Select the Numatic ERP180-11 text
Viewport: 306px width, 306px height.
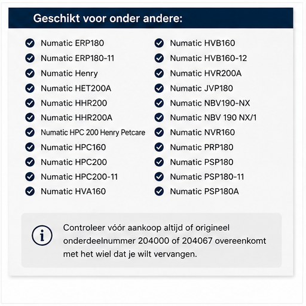tap(77, 58)
